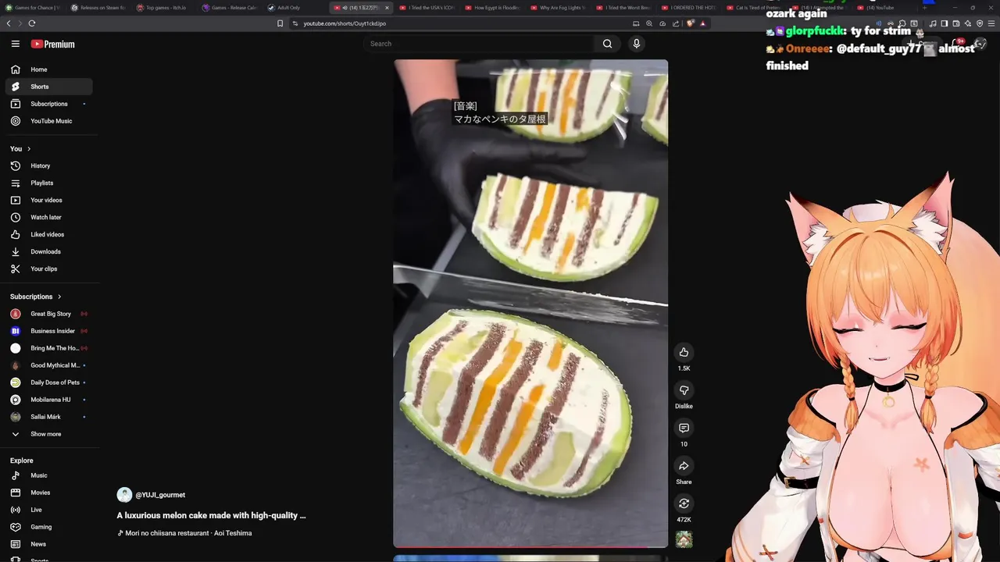Viewport: 1000px width, 562px height.
Task: Start voice search with microphone
Action: click(637, 44)
